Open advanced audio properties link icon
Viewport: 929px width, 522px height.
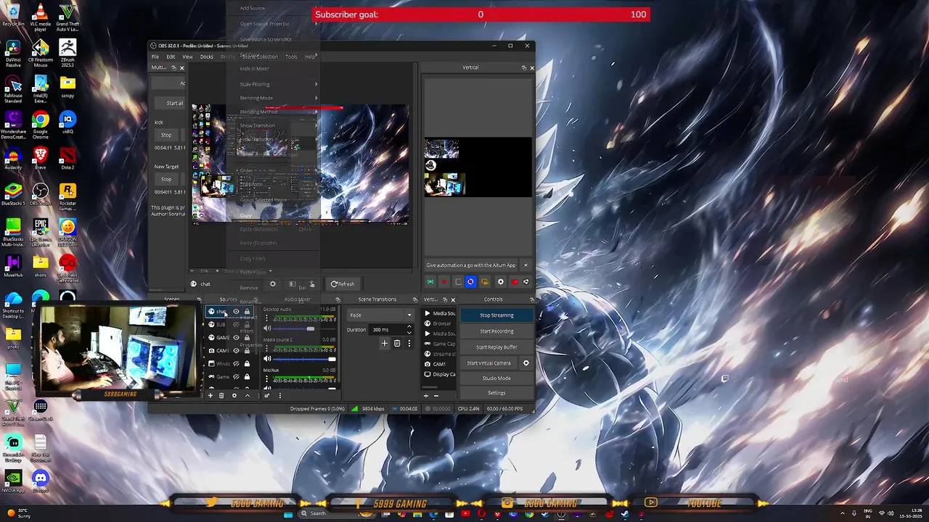coord(267,395)
